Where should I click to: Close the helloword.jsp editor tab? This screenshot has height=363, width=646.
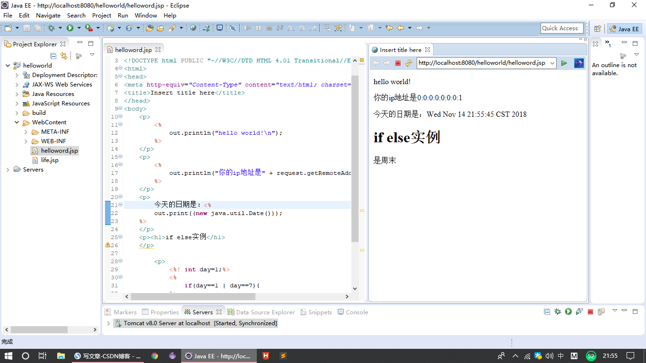click(158, 50)
